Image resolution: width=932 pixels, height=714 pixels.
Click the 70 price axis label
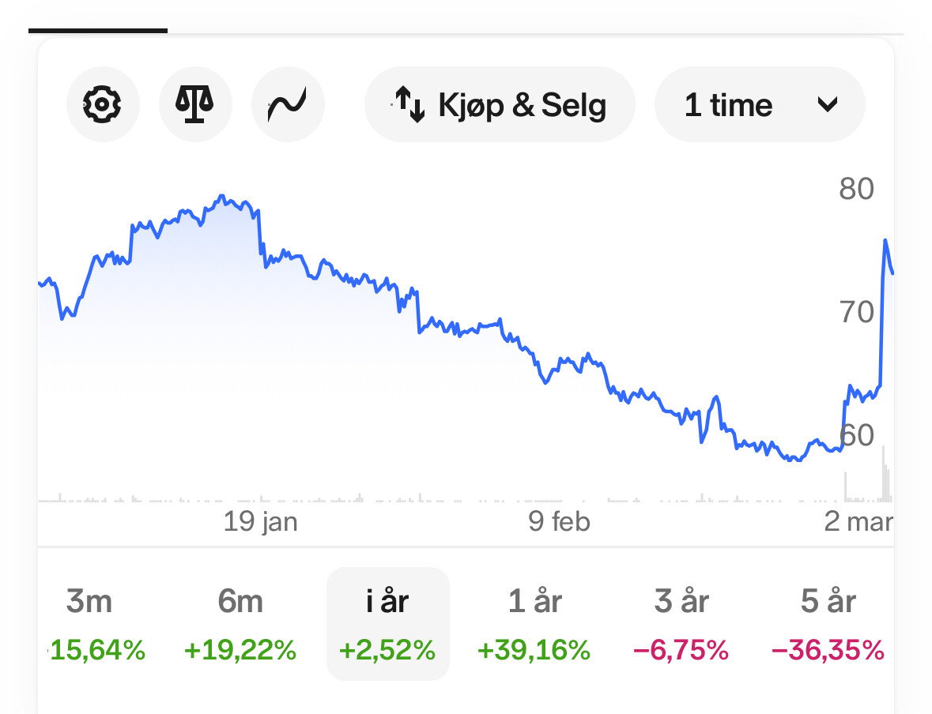(856, 313)
